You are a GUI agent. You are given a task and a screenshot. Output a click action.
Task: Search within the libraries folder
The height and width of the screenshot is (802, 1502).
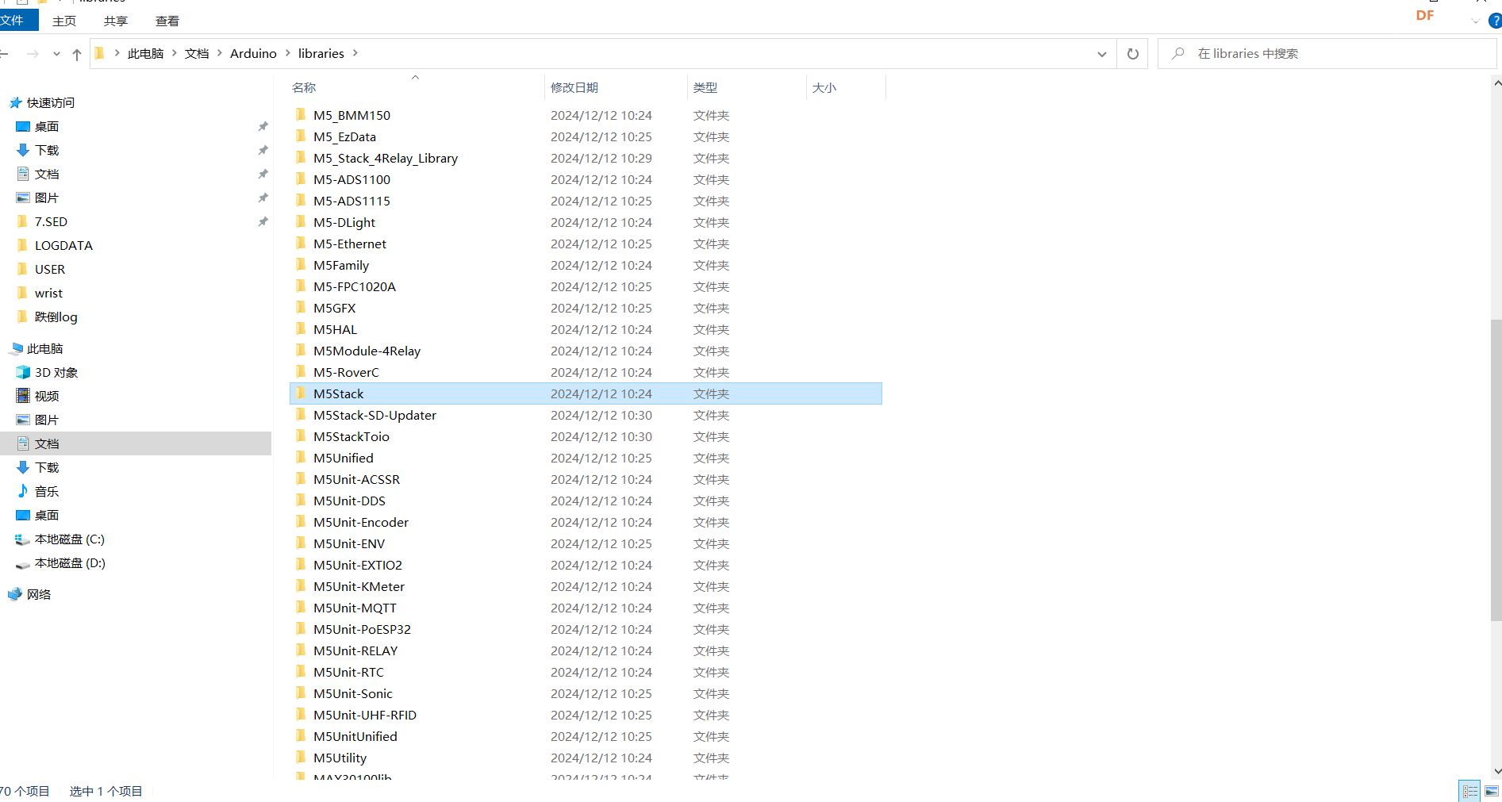click(x=1327, y=54)
